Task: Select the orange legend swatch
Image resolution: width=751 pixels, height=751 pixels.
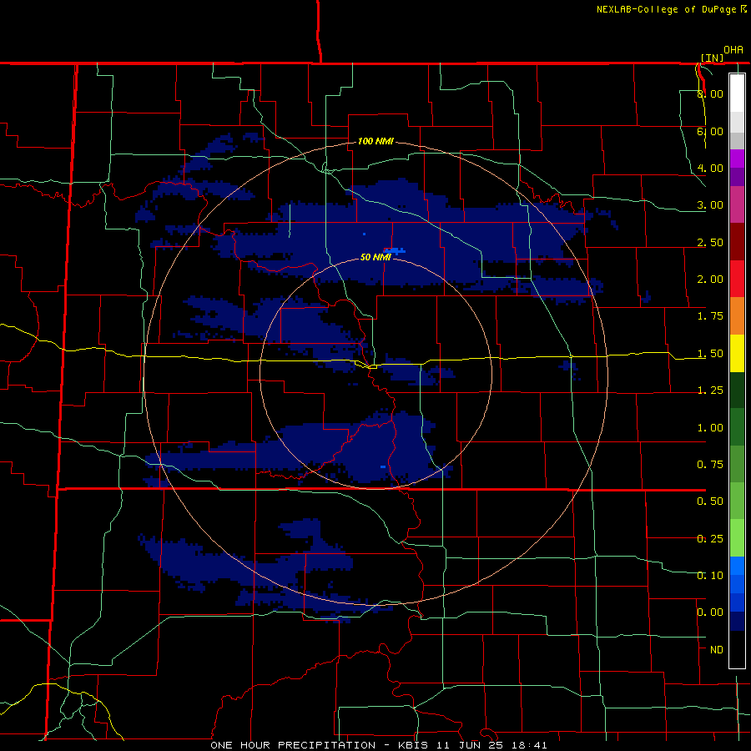Action: coord(737,316)
